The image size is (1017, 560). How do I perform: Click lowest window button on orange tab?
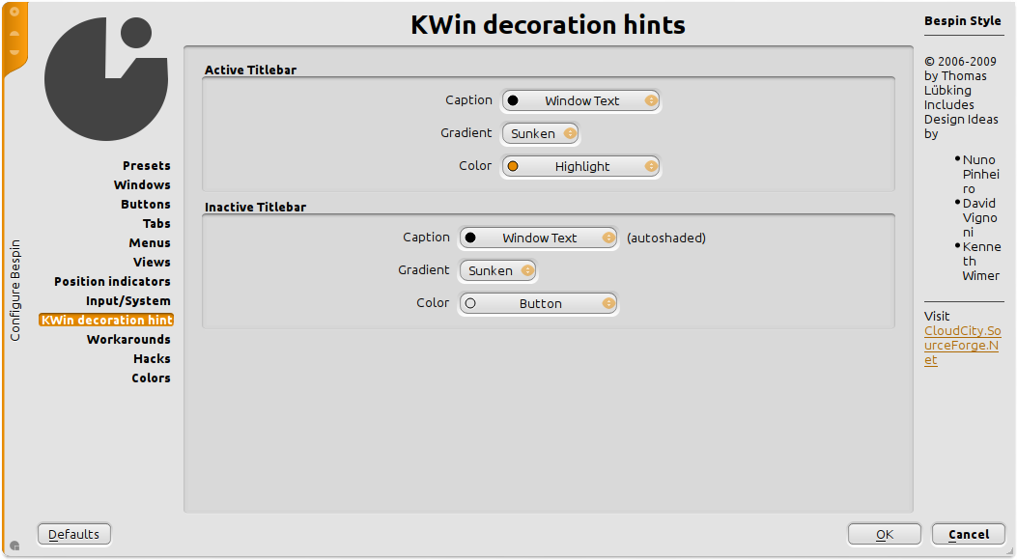click(x=14, y=52)
